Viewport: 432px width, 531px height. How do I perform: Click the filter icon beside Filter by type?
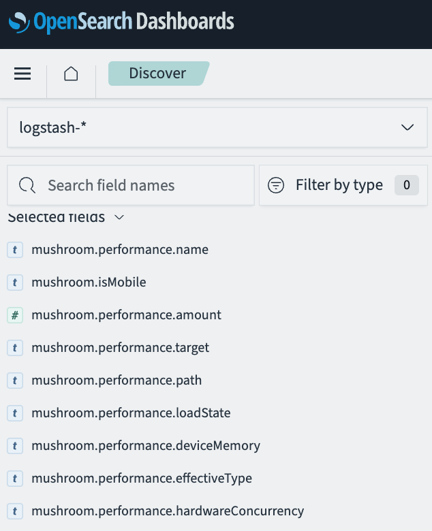[x=276, y=185]
